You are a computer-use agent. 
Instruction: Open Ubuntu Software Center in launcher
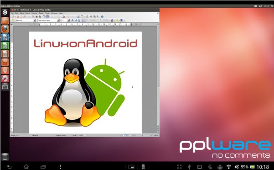5,62
